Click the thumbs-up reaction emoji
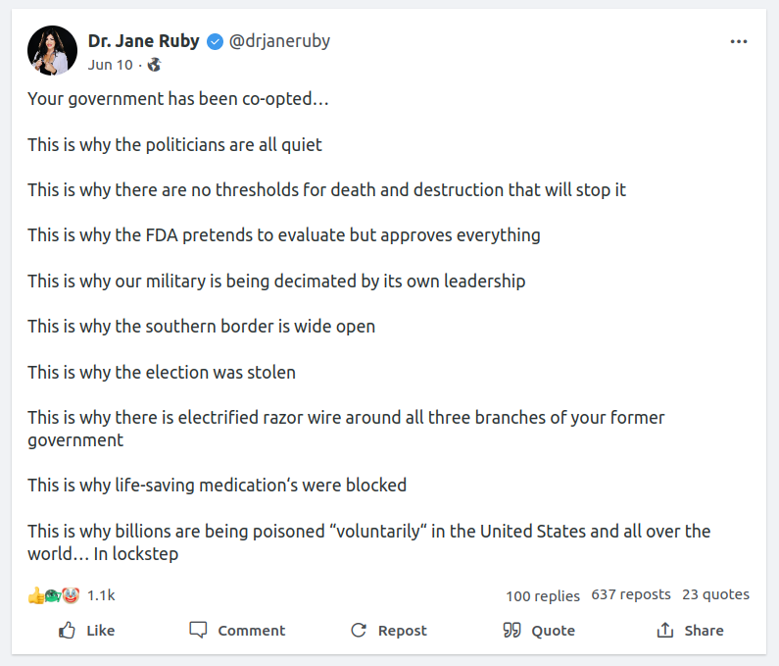Viewport: 779px width, 666px height. pos(36,595)
